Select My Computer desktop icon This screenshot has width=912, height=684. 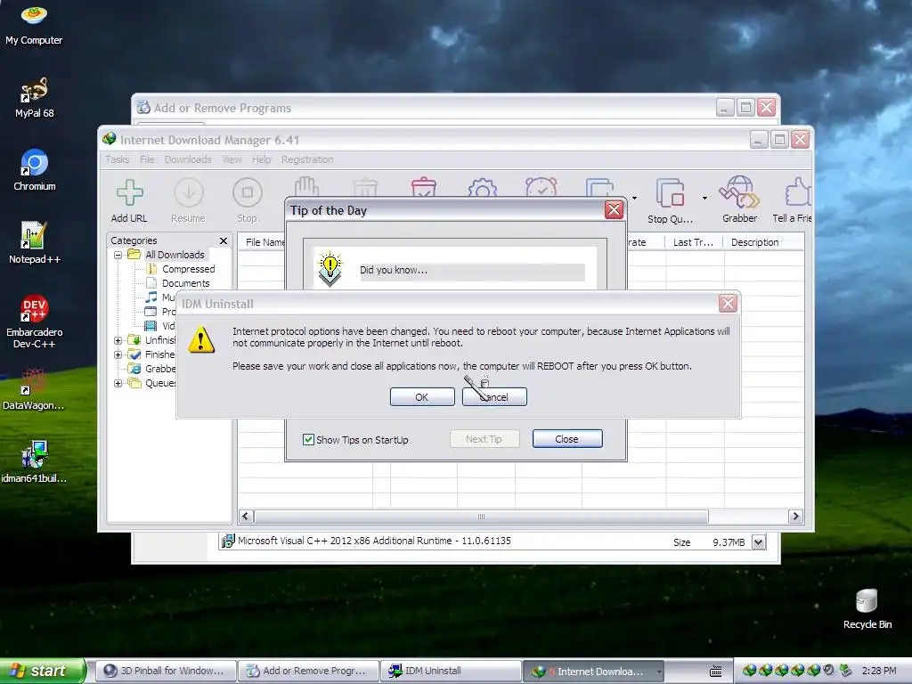click(34, 16)
